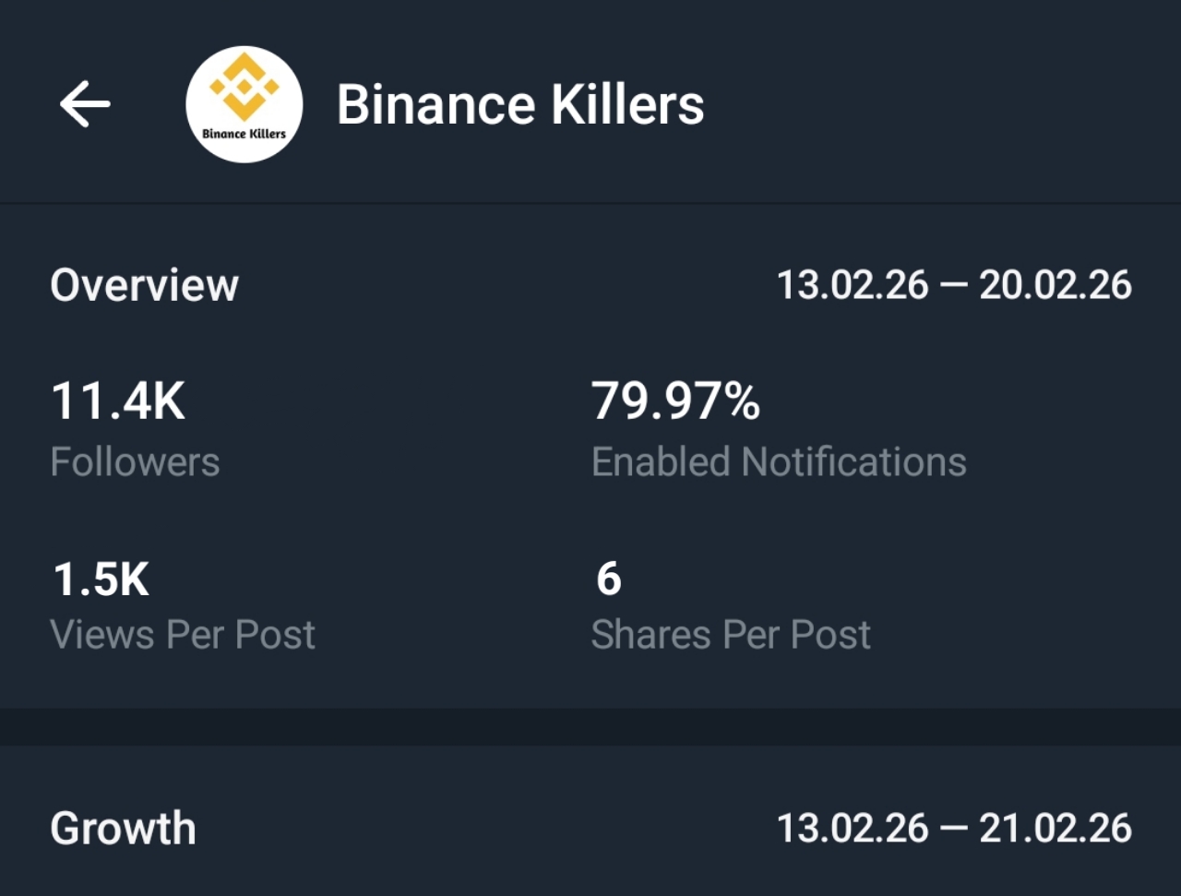Tap the header bar above the statistics
The width and height of the screenshot is (1181, 896).
pyautogui.click(x=590, y=103)
